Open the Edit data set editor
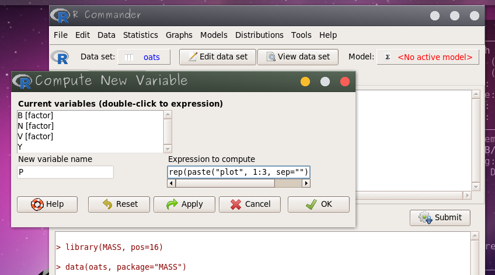The width and height of the screenshot is (495, 275). (217, 57)
